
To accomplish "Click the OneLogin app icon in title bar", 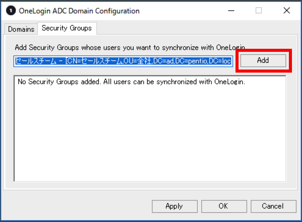I will (11, 11).
